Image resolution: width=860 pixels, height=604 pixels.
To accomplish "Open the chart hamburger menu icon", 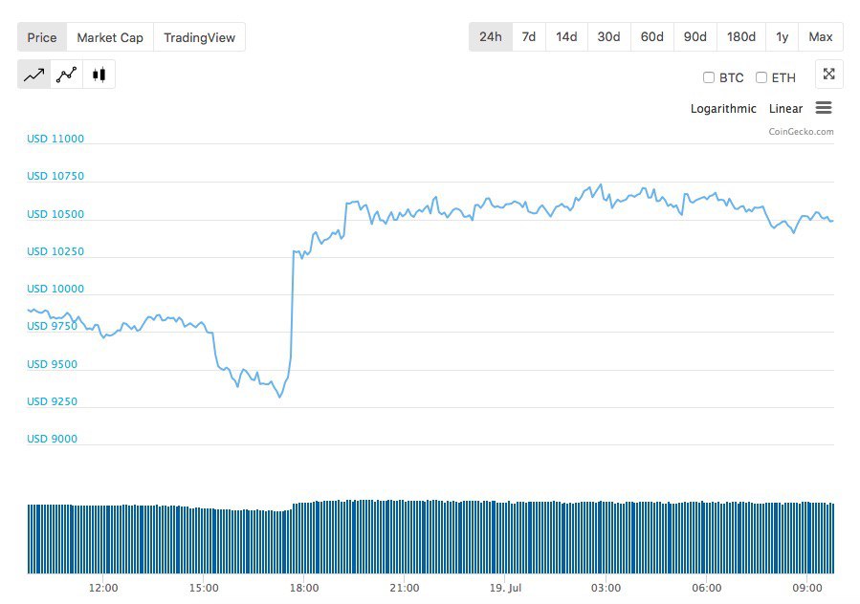I will [824, 107].
